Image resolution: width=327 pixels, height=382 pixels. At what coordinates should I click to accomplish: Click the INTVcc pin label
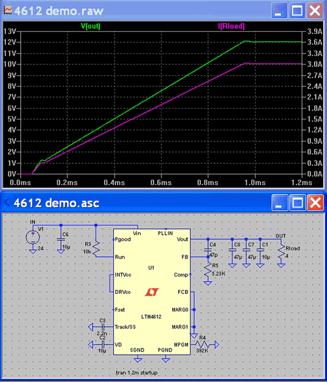(x=123, y=275)
